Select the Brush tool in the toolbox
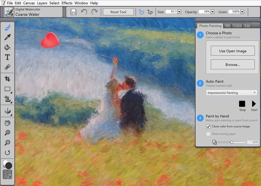The image size is (261, 186). pos(7,28)
